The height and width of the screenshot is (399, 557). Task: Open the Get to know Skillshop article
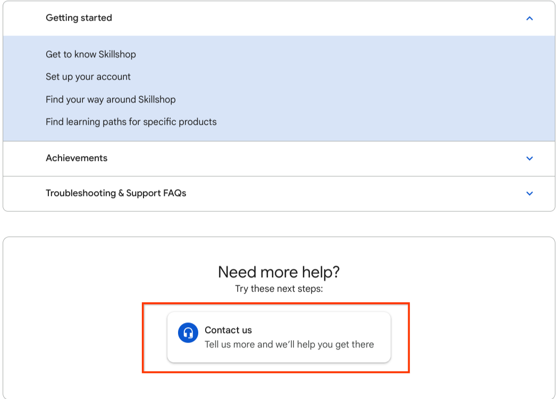[91, 54]
